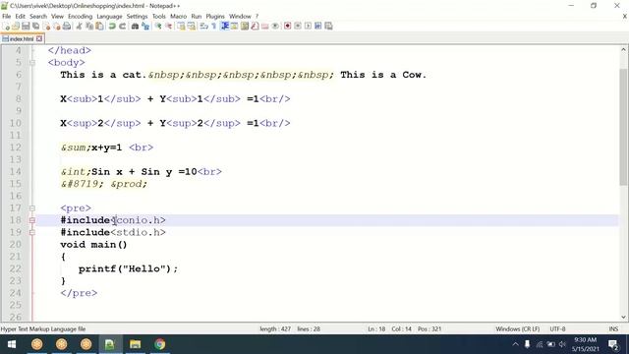Viewport: 629px width, 354px height.
Task: Open the Edit menu
Action: click(20, 17)
